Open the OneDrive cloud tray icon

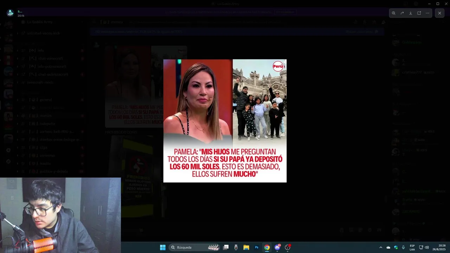tap(388, 247)
